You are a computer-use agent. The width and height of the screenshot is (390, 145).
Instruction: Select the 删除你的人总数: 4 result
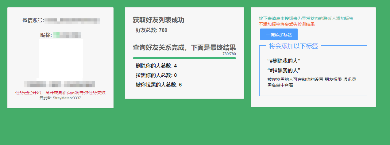pos(156,66)
